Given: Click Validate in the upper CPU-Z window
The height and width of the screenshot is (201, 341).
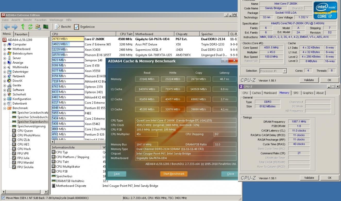Looking at the screenshot, I should (x=309, y=80).
